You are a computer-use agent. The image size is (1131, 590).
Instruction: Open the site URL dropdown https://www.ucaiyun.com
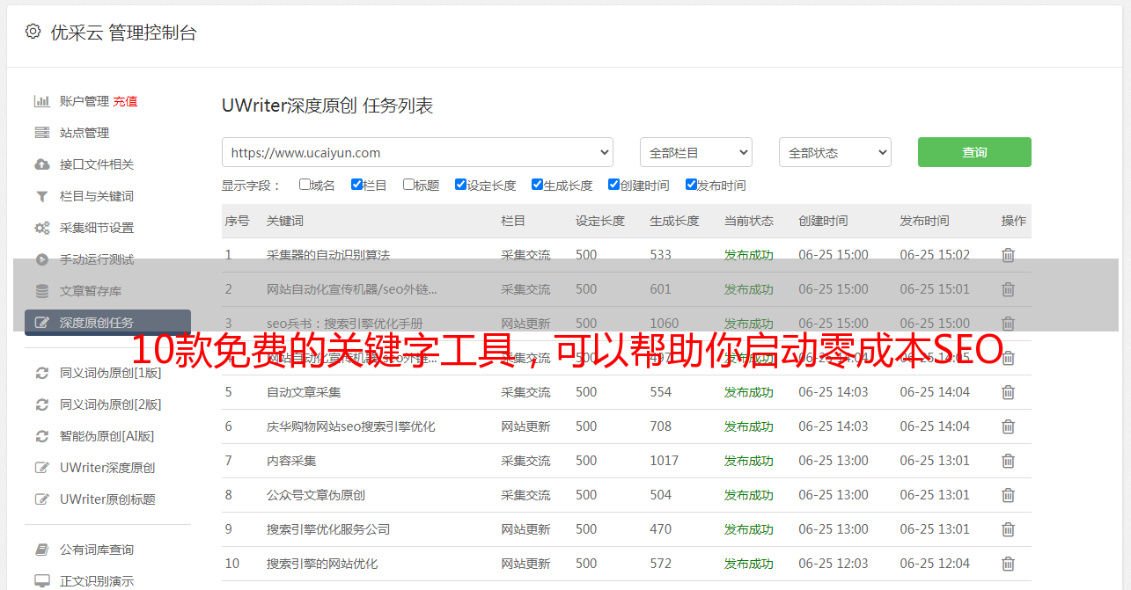pos(417,152)
